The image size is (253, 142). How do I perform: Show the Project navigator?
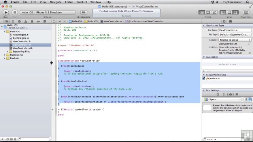(7, 21)
